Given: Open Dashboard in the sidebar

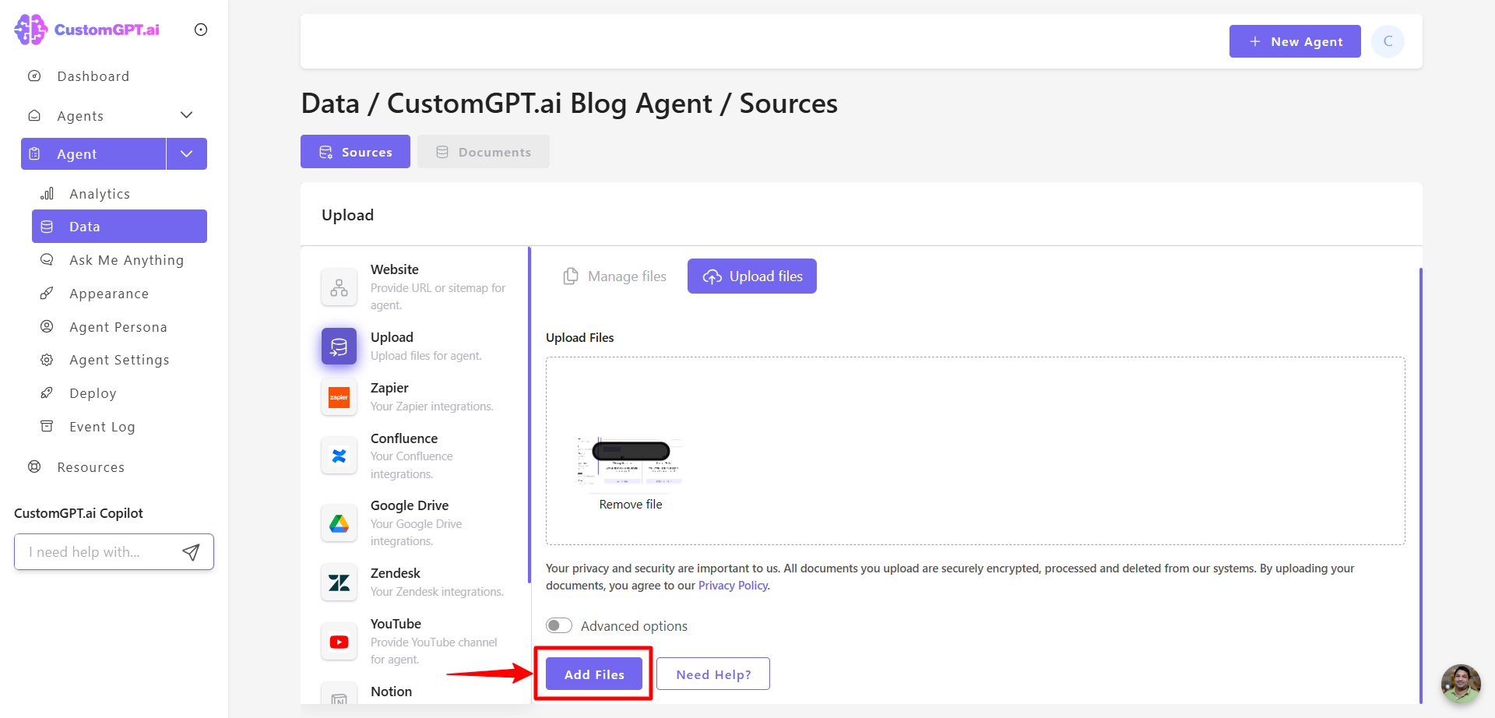Looking at the screenshot, I should (x=93, y=76).
